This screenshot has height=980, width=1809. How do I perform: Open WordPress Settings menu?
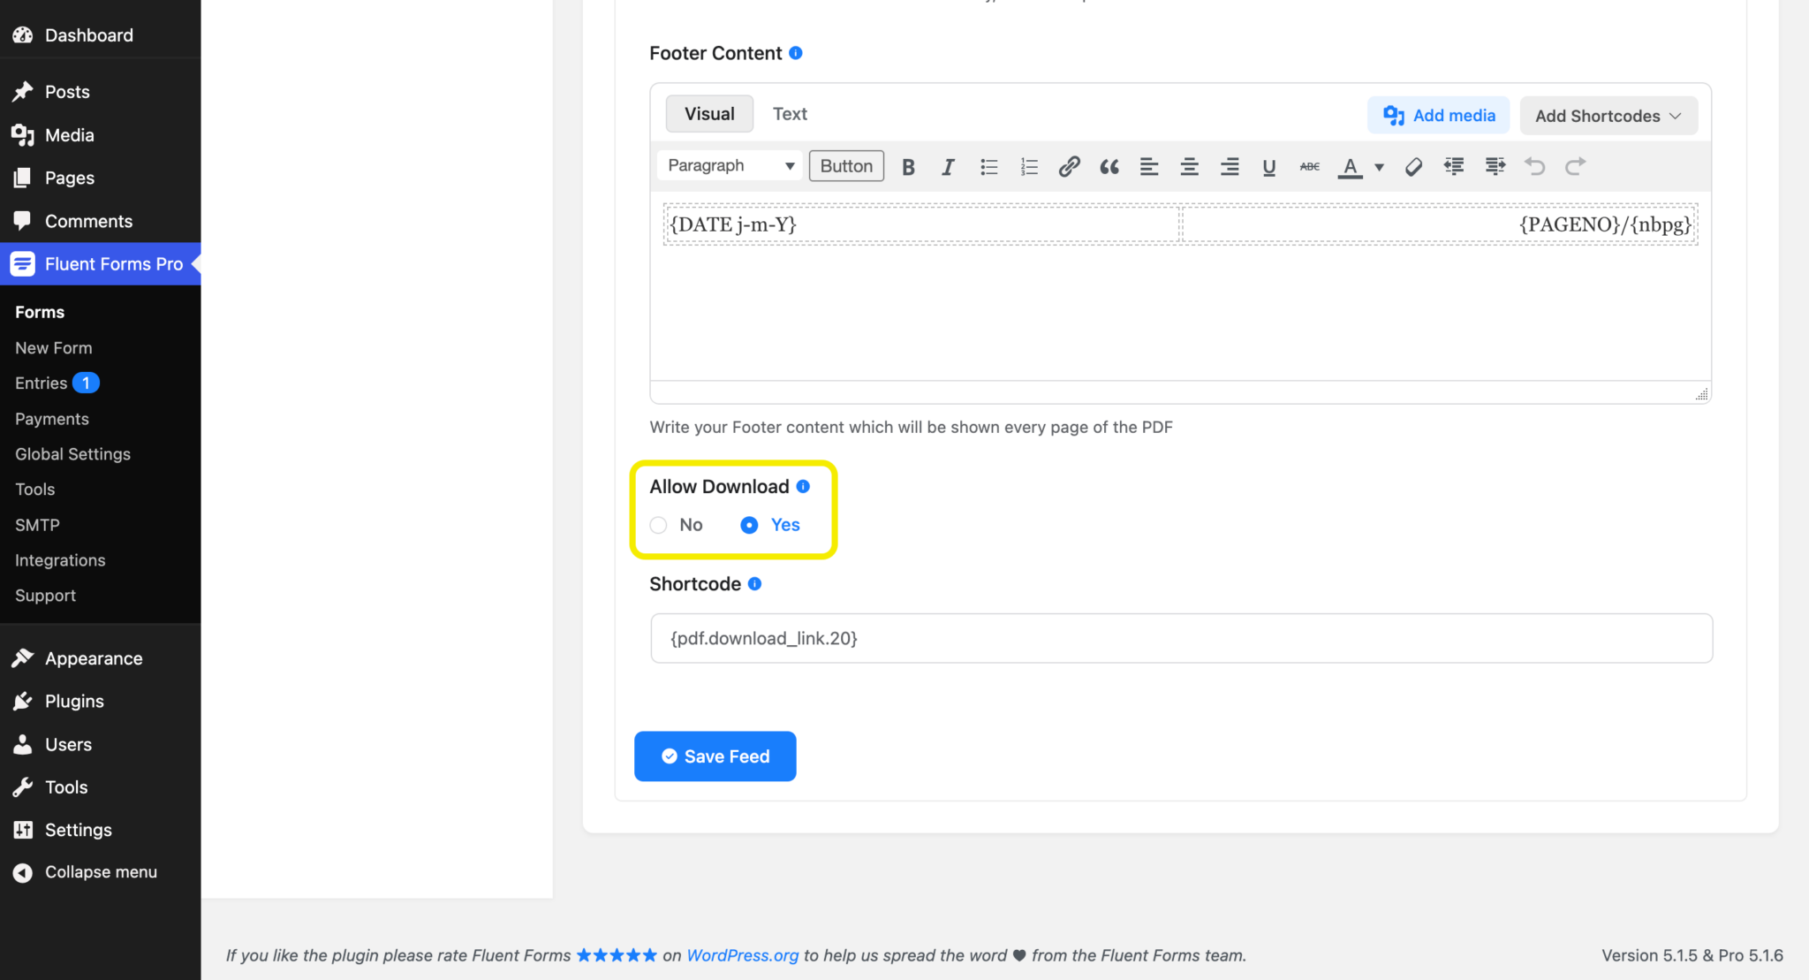tap(100, 830)
